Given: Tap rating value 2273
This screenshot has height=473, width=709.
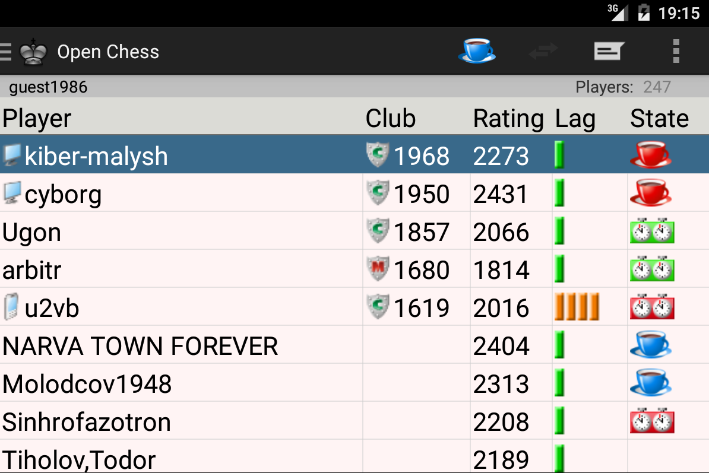Looking at the screenshot, I should click(x=501, y=156).
